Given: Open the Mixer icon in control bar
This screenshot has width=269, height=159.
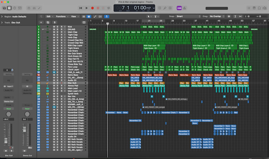Looking at the screenshot, I should (x=34, y=8).
